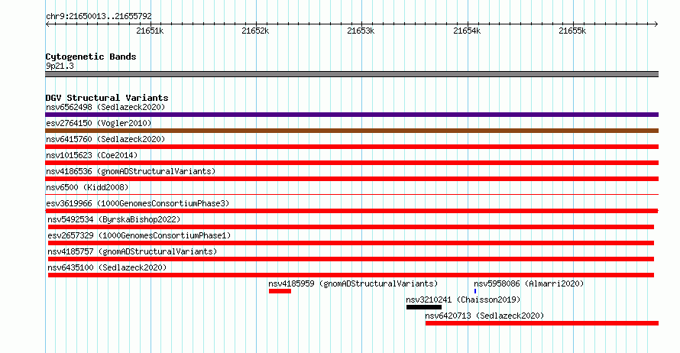Viewport: 680px width, 353px height.
Task: Open nsv4185757 (gnomADStructuralVariants) label
Action: point(132,251)
